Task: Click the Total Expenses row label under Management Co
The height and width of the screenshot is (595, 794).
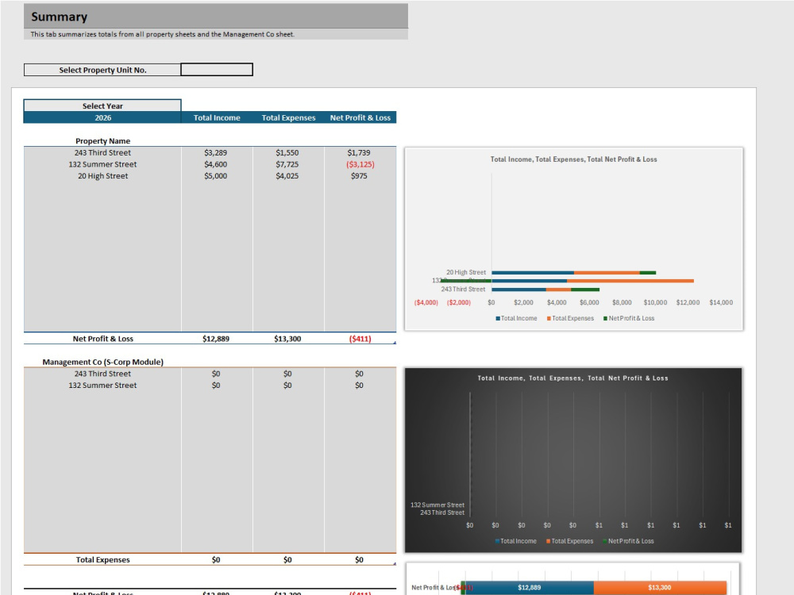Action: (x=102, y=559)
